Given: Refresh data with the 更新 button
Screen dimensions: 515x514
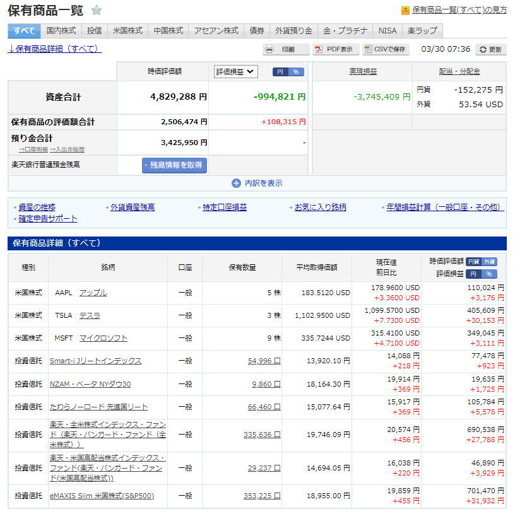Looking at the screenshot, I should coord(490,49).
